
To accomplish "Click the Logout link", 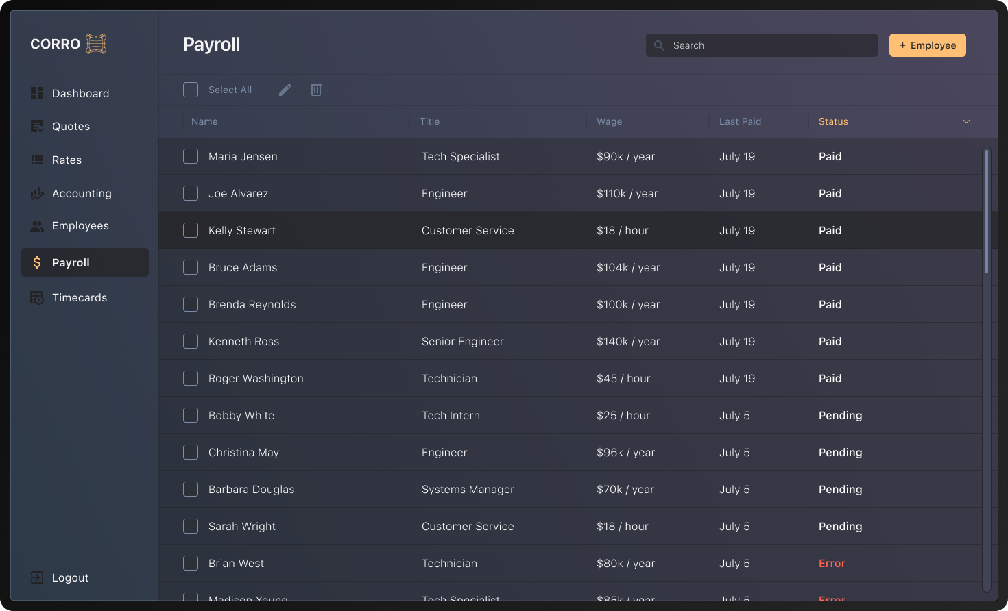I will 71,577.
